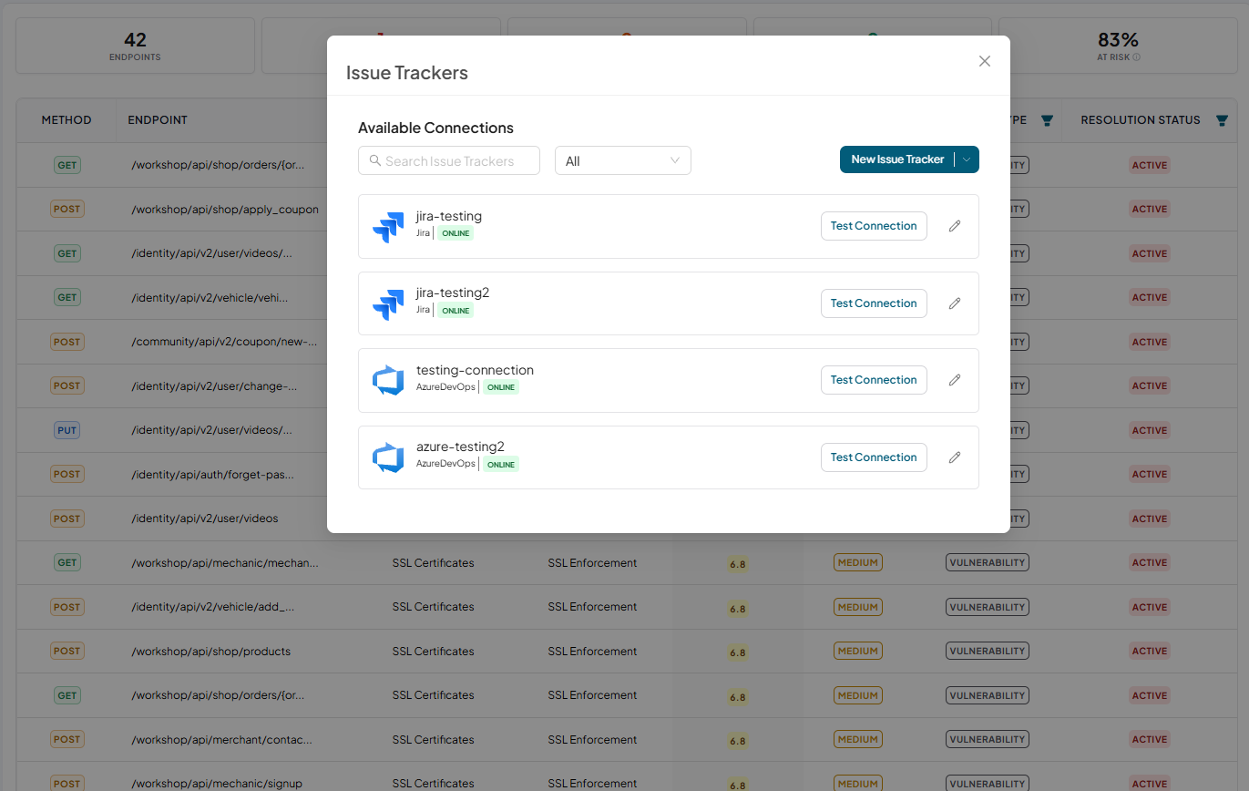
Task: Click MEDIUM badge in products row
Action: (x=858, y=652)
